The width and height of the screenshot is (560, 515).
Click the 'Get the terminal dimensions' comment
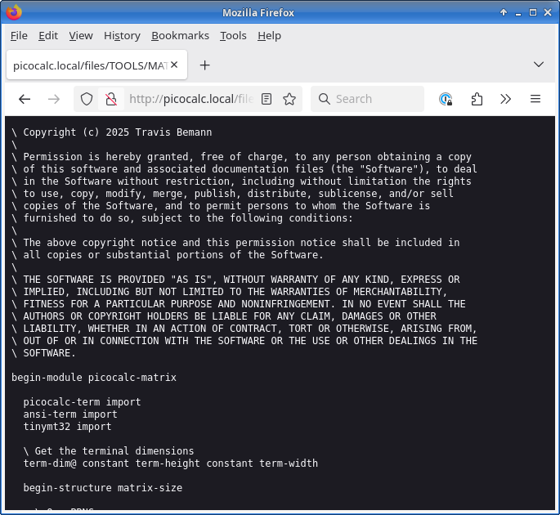(109, 451)
